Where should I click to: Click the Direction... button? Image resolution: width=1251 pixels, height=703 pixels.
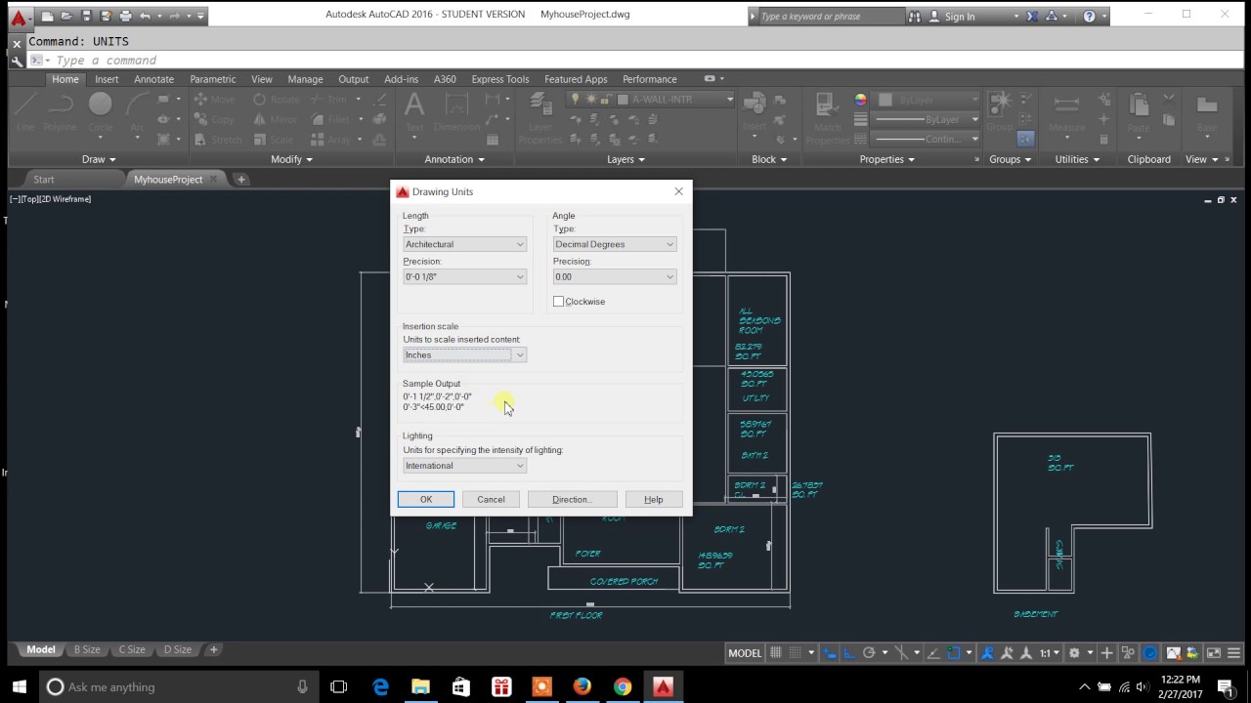click(x=572, y=500)
